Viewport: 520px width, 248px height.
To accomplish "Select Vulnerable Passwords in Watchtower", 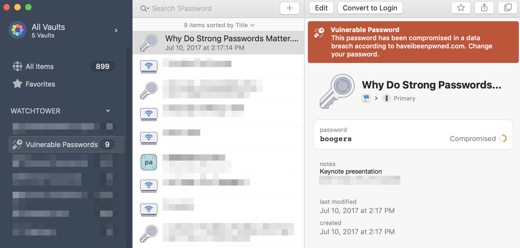I will (x=61, y=144).
